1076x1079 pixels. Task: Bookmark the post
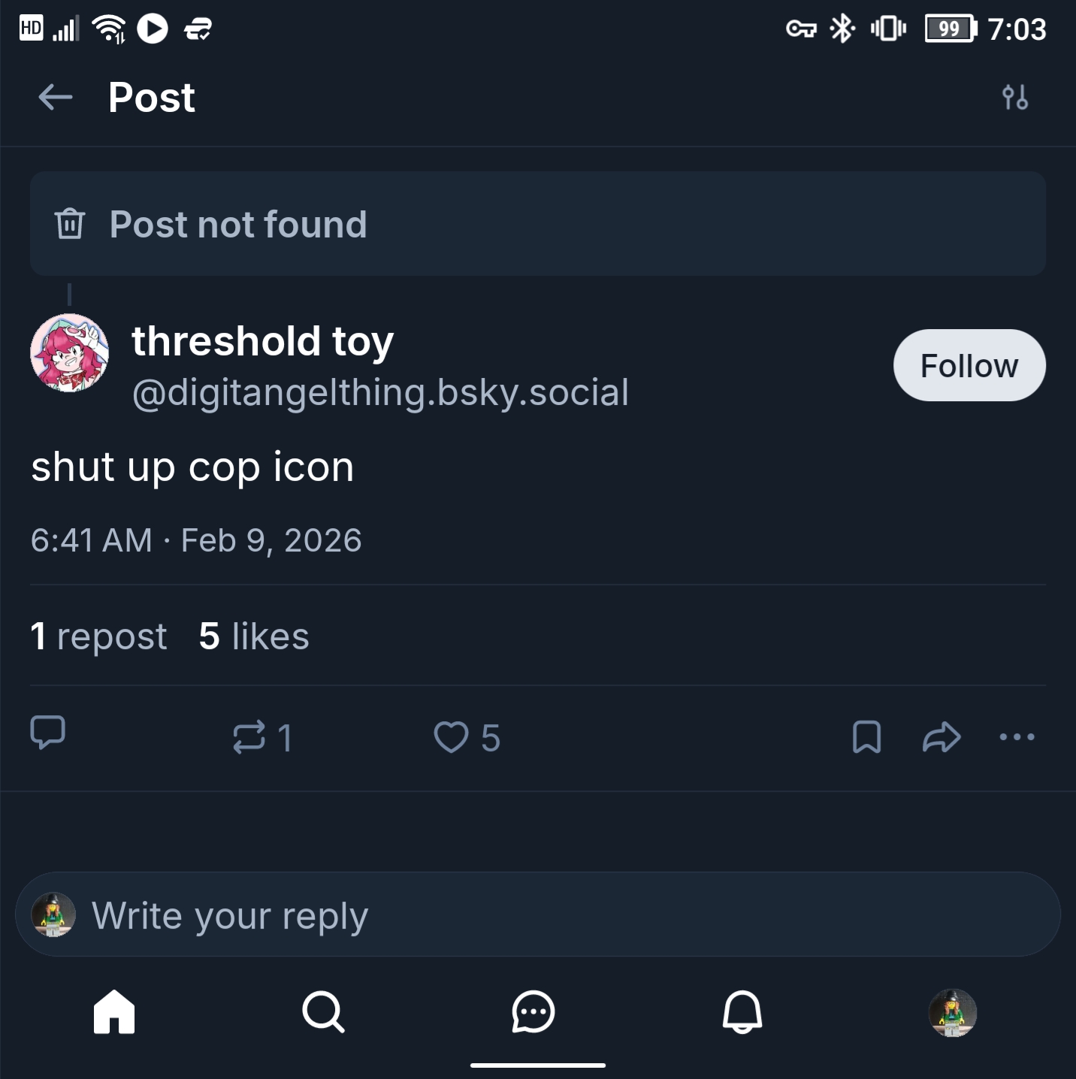pos(866,736)
